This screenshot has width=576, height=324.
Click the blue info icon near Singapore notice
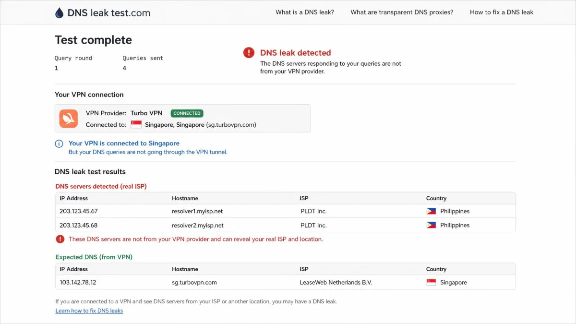click(x=59, y=144)
